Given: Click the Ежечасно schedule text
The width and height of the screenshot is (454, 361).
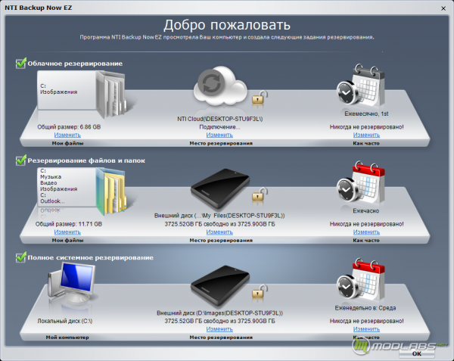Looking at the screenshot, I should (x=366, y=210).
